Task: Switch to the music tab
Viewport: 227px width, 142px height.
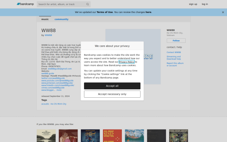Action: click(x=45, y=19)
